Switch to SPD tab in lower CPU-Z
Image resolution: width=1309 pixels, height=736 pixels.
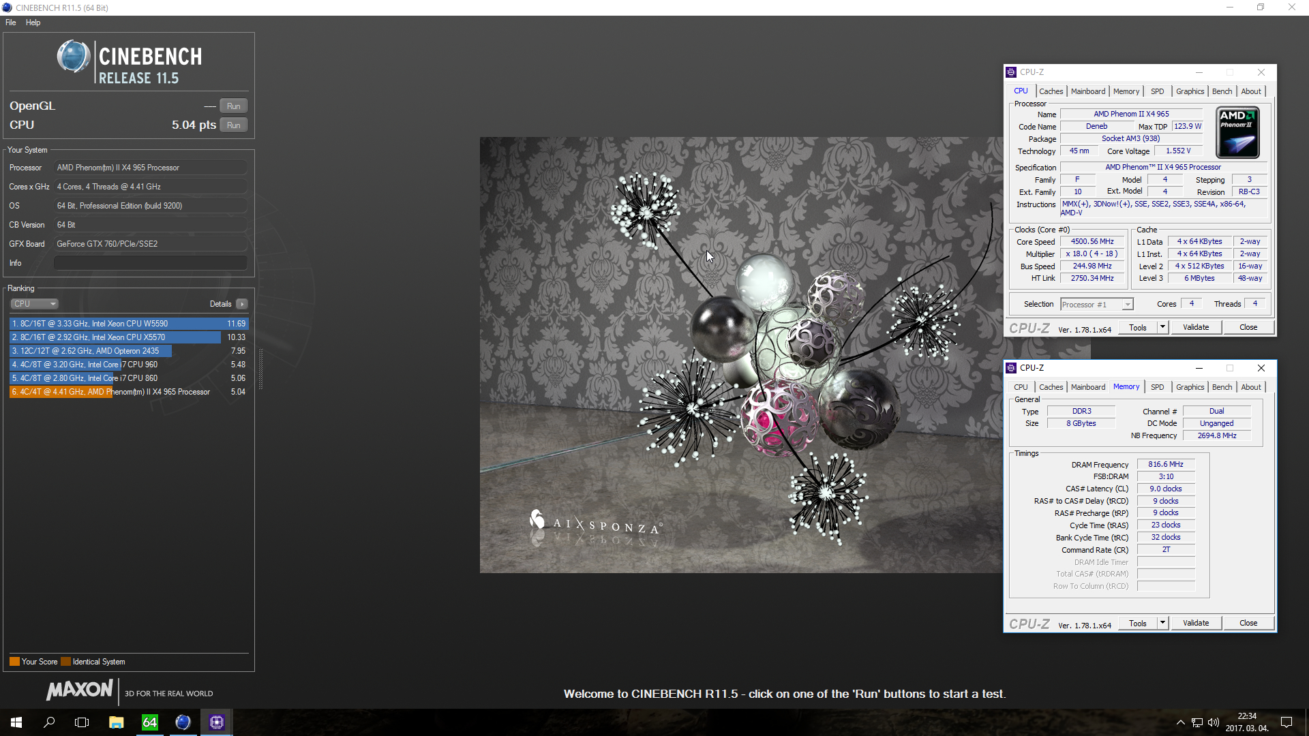1158,387
